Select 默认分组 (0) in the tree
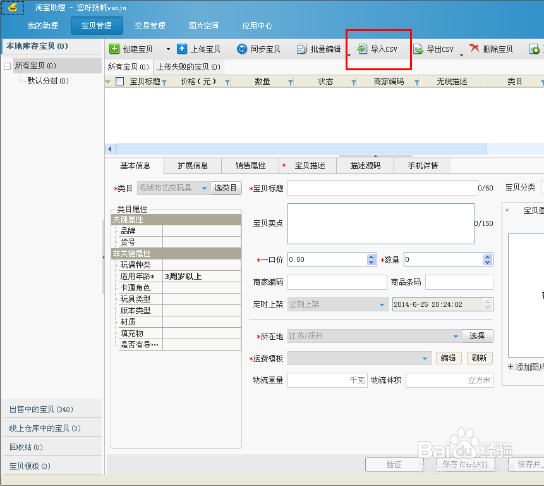This screenshot has height=486, width=544. pos(48,81)
